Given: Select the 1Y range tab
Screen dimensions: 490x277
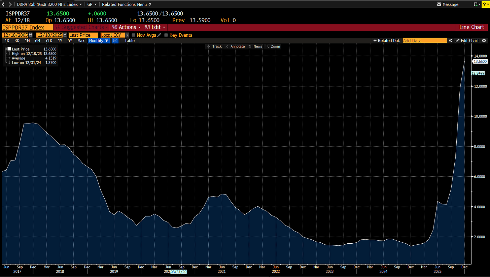Looking at the screenshot, I should (x=60, y=40).
